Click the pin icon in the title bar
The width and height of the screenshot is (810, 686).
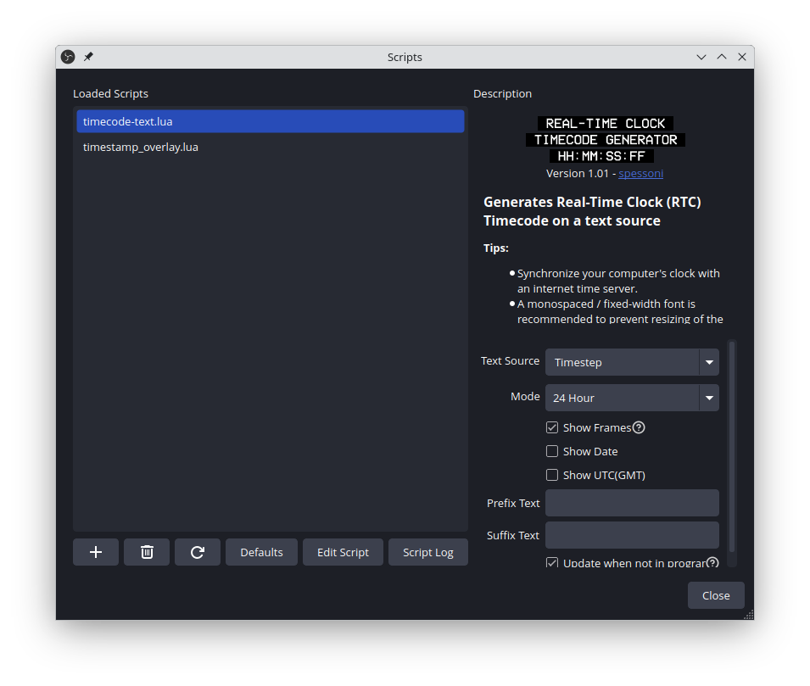click(88, 57)
